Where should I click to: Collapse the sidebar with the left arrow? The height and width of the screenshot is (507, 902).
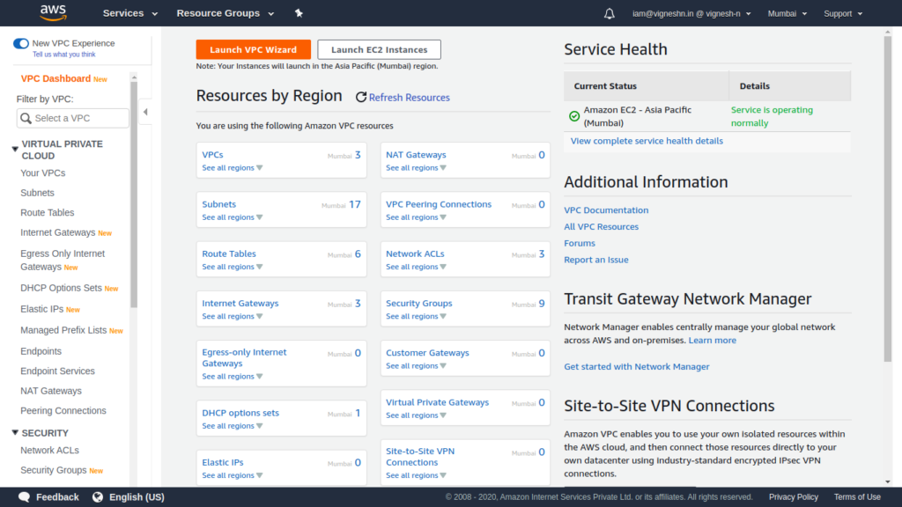145,112
